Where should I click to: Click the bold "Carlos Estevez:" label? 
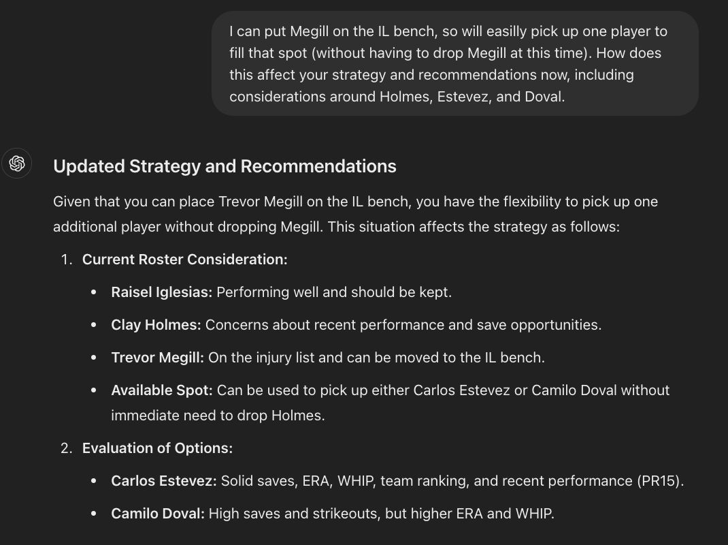click(164, 481)
